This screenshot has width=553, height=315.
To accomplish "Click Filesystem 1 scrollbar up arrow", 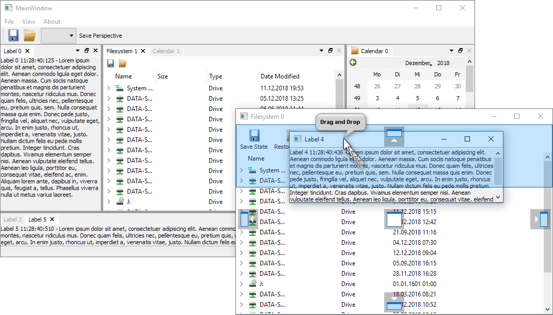I will coord(339,75).
